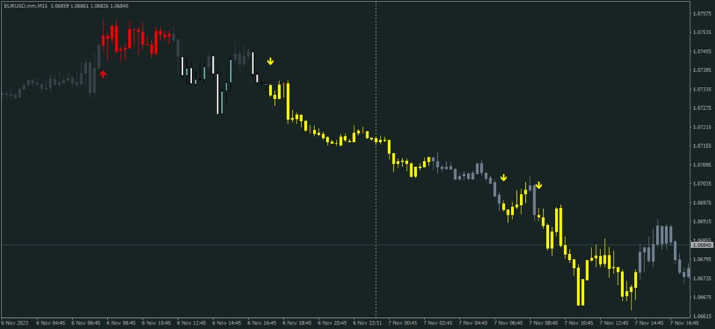
Task: Select the EURUSD.mm,M15 chart title text
Action: (x=25, y=6)
